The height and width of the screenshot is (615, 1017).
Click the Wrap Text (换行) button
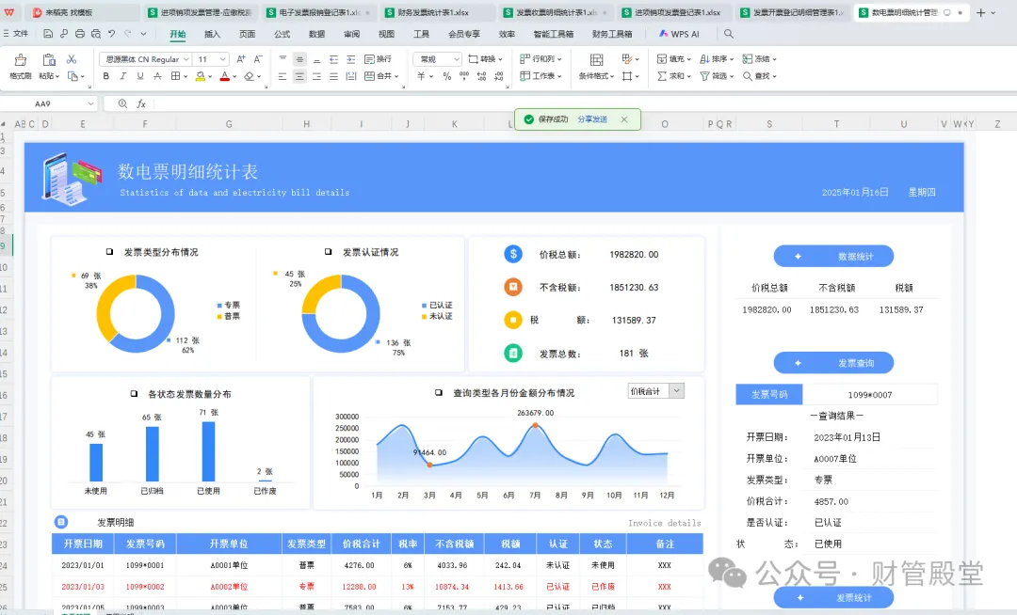pos(379,59)
